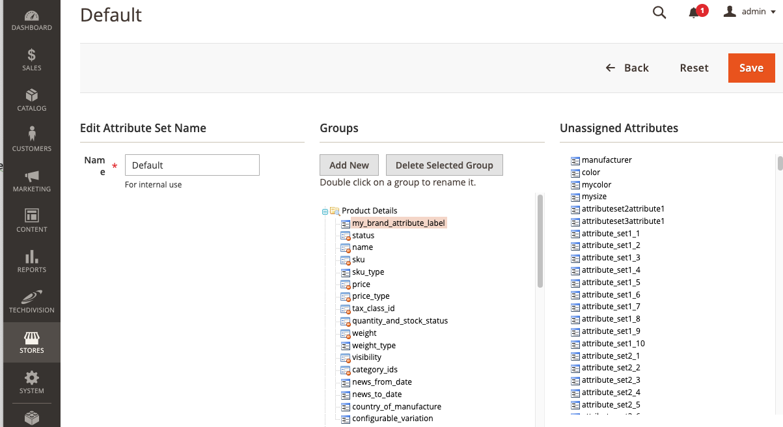Select unassigned color attribute
This screenshot has height=427, width=783.
[x=591, y=172]
